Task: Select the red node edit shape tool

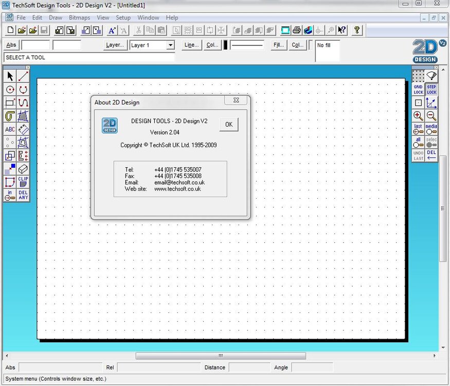Action: pos(10,182)
